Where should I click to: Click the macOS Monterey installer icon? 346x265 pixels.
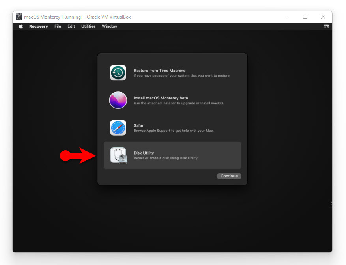tap(118, 100)
